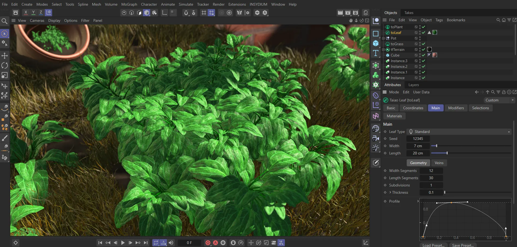Image resolution: width=517 pixels, height=247 pixels.
Task: Select the Scale tool in the left toolbar
Action: 5,75
